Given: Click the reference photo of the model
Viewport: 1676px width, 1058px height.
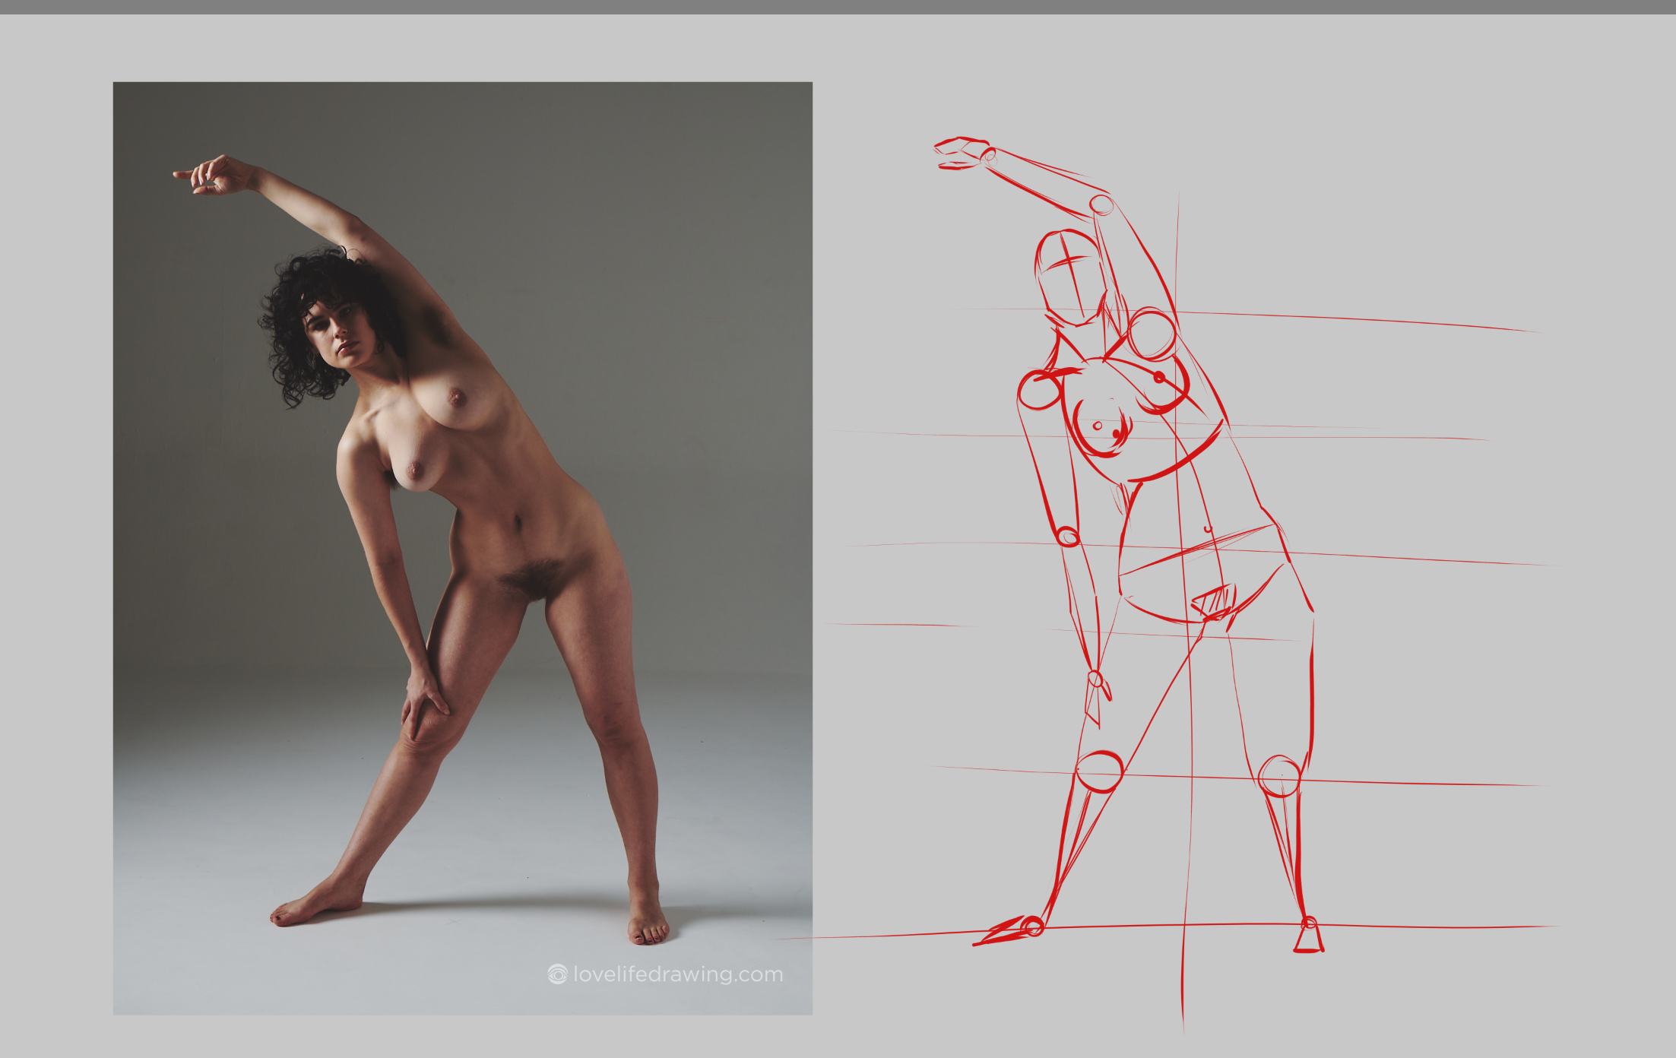Looking at the screenshot, I should coord(462,547).
